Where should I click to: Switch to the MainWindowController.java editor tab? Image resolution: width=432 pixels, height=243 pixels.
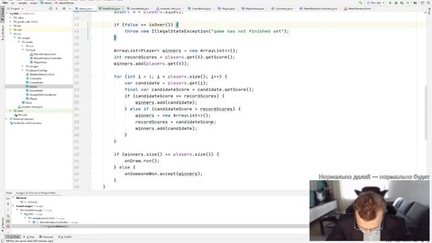pos(320,9)
